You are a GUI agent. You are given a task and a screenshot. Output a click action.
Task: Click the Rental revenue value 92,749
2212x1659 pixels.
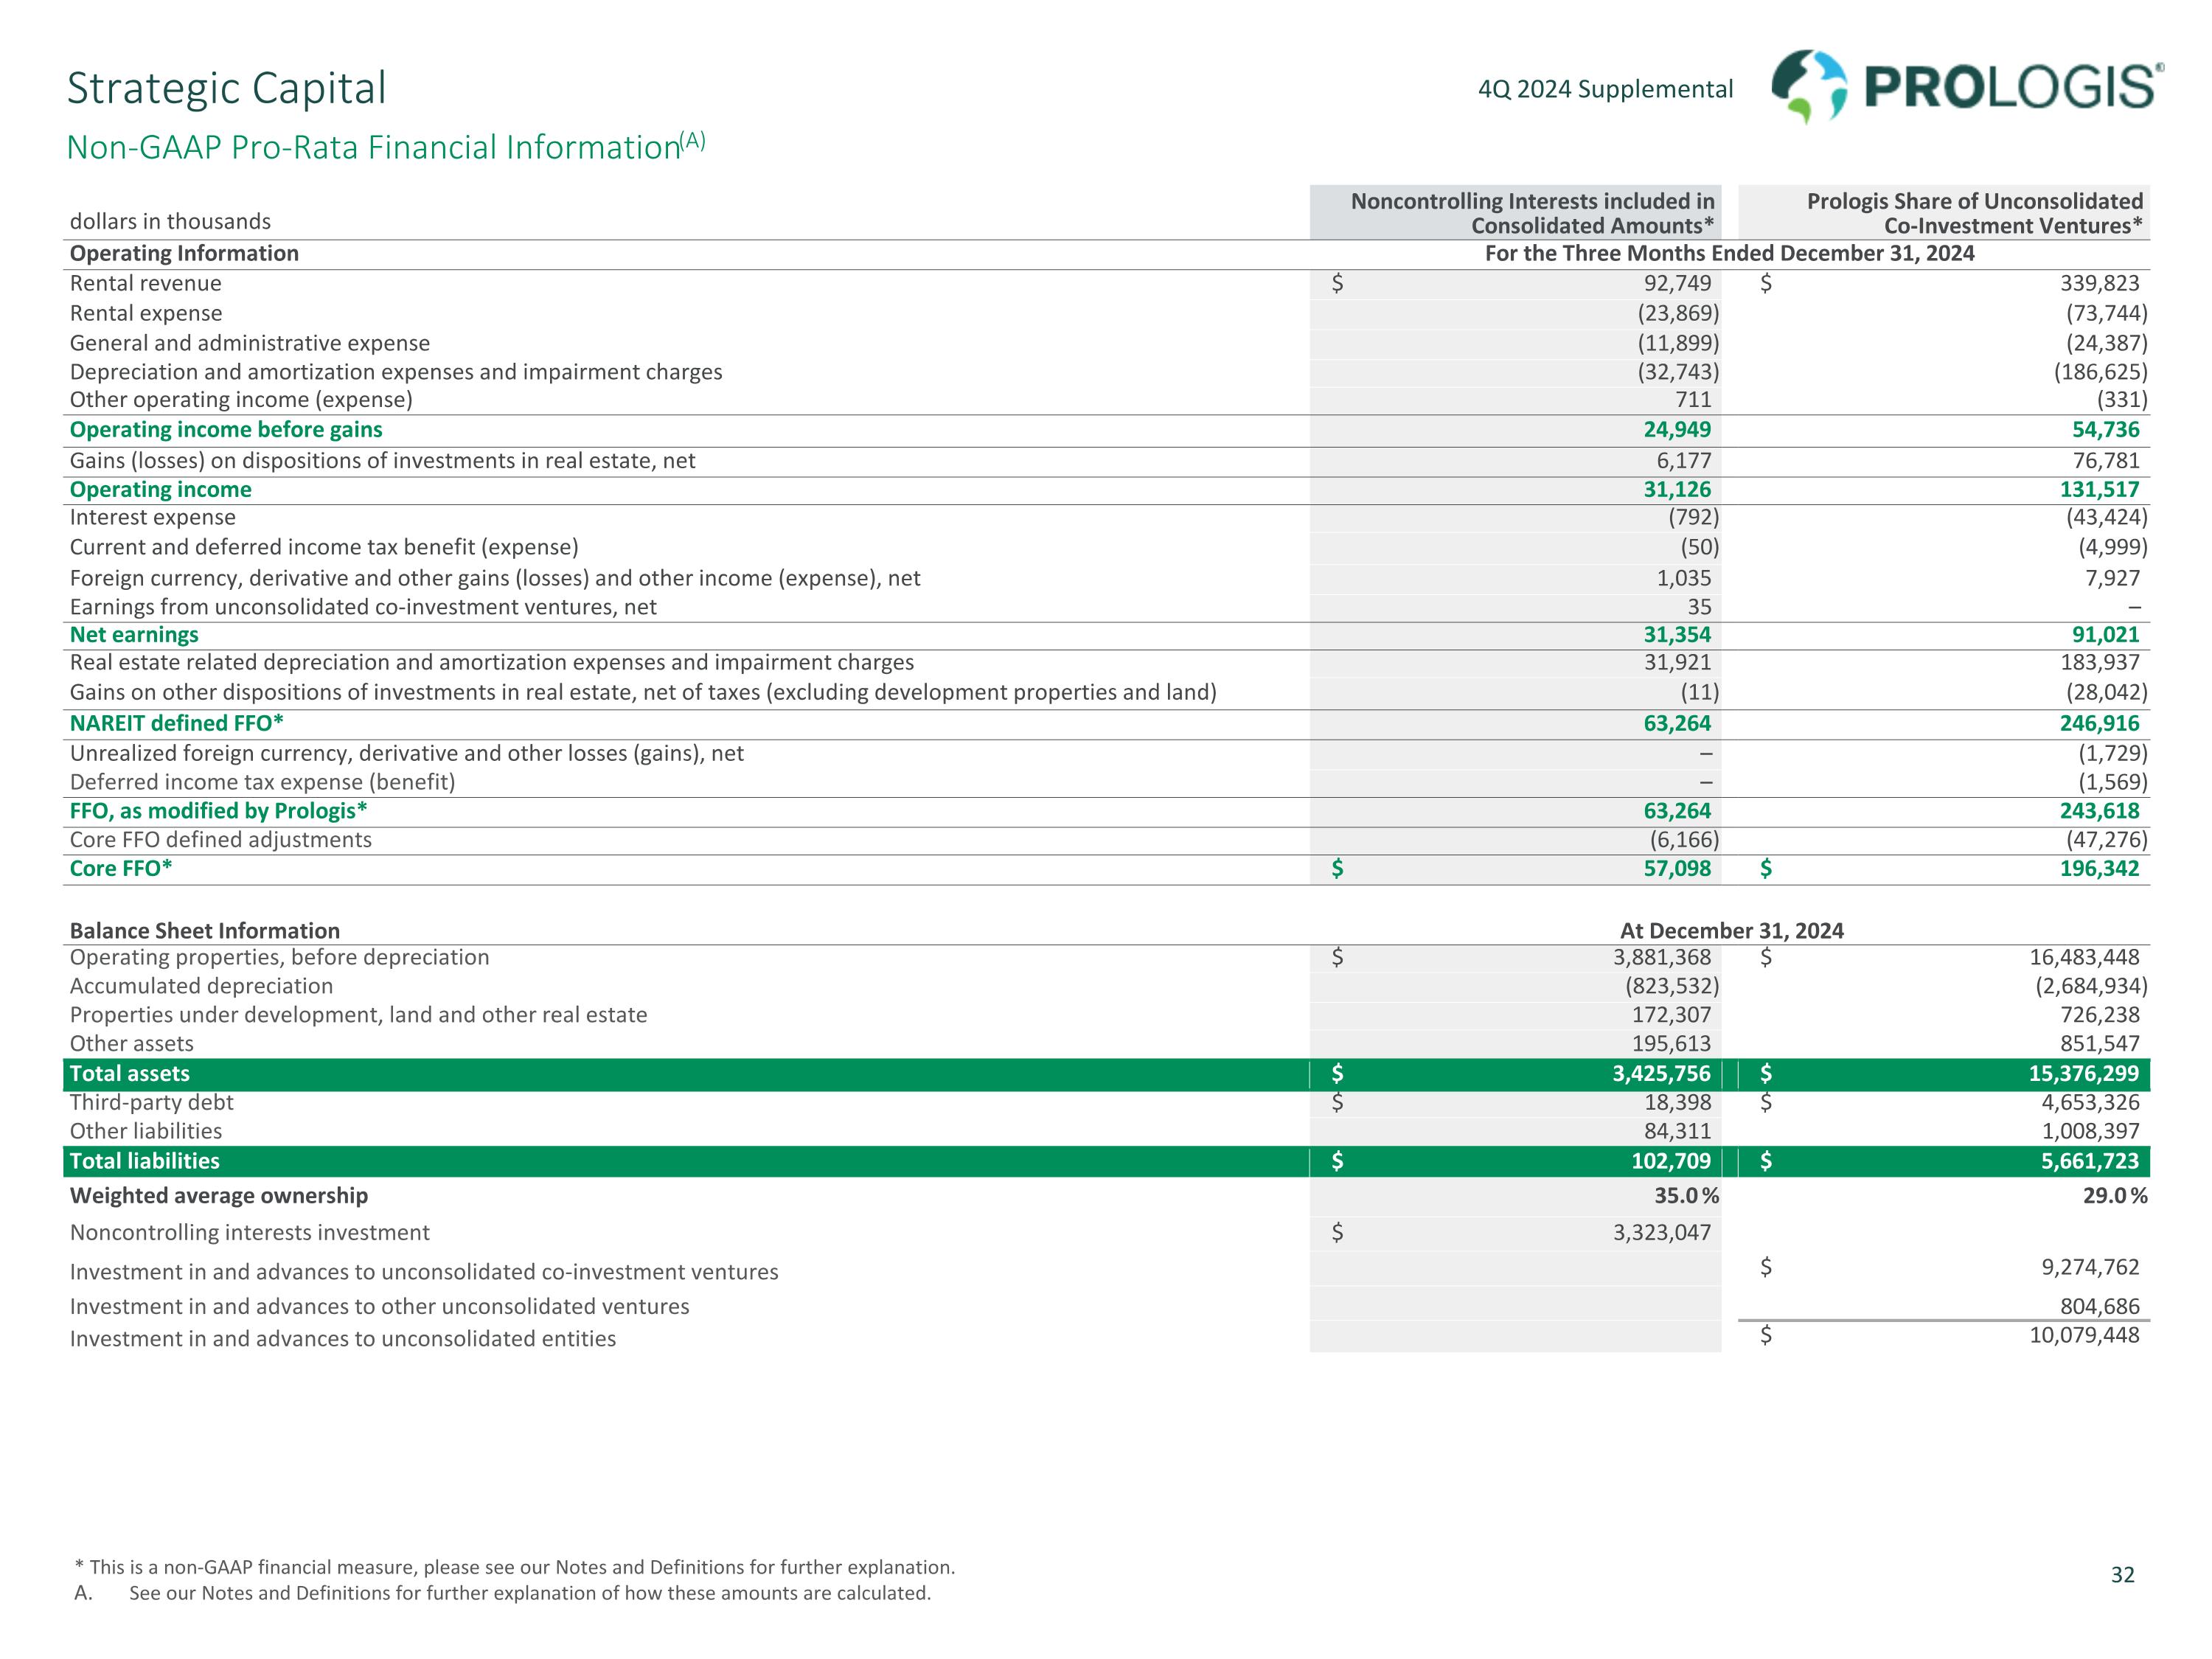(x=1677, y=283)
